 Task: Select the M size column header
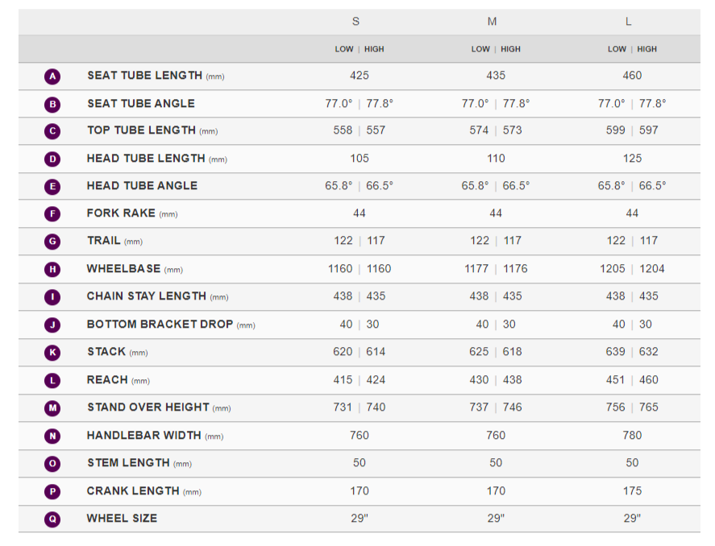point(493,22)
